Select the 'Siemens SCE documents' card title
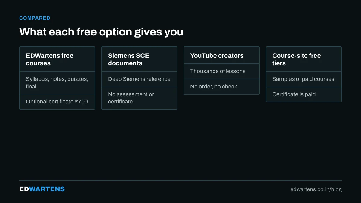 (128, 59)
